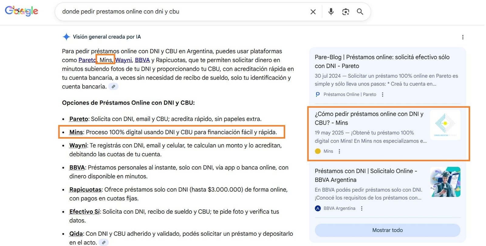Image resolution: width=486 pixels, height=246 pixels.
Task: Open AI overview three-dot options menu
Action: (x=463, y=37)
